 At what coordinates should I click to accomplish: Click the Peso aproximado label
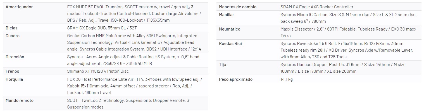click(236, 79)
